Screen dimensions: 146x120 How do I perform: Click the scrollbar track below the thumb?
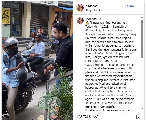click(142, 83)
